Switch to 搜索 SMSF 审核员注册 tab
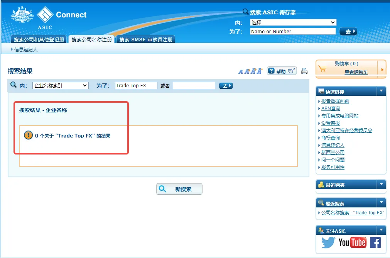 click(146, 39)
